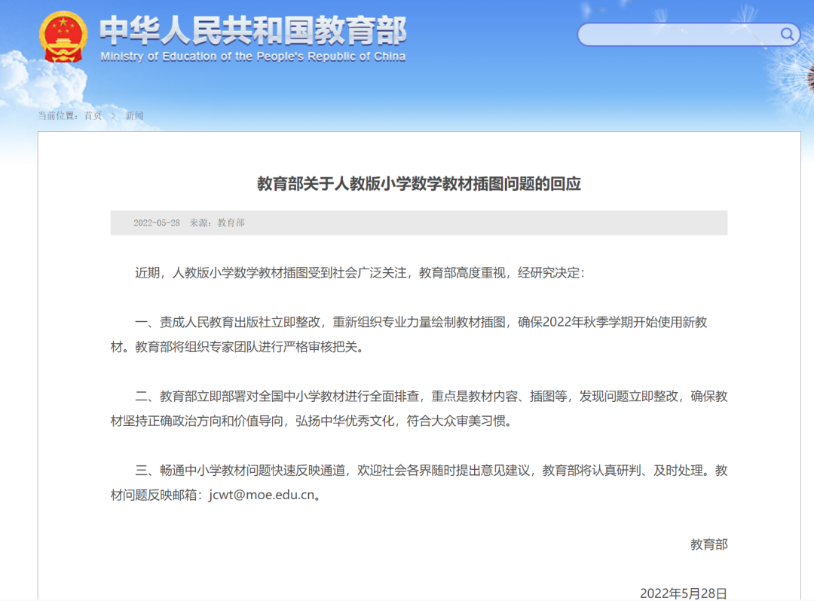814x601 pixels.
Task: Click the 中华人民共和国教育部 site title
Action: click(253, 30)
